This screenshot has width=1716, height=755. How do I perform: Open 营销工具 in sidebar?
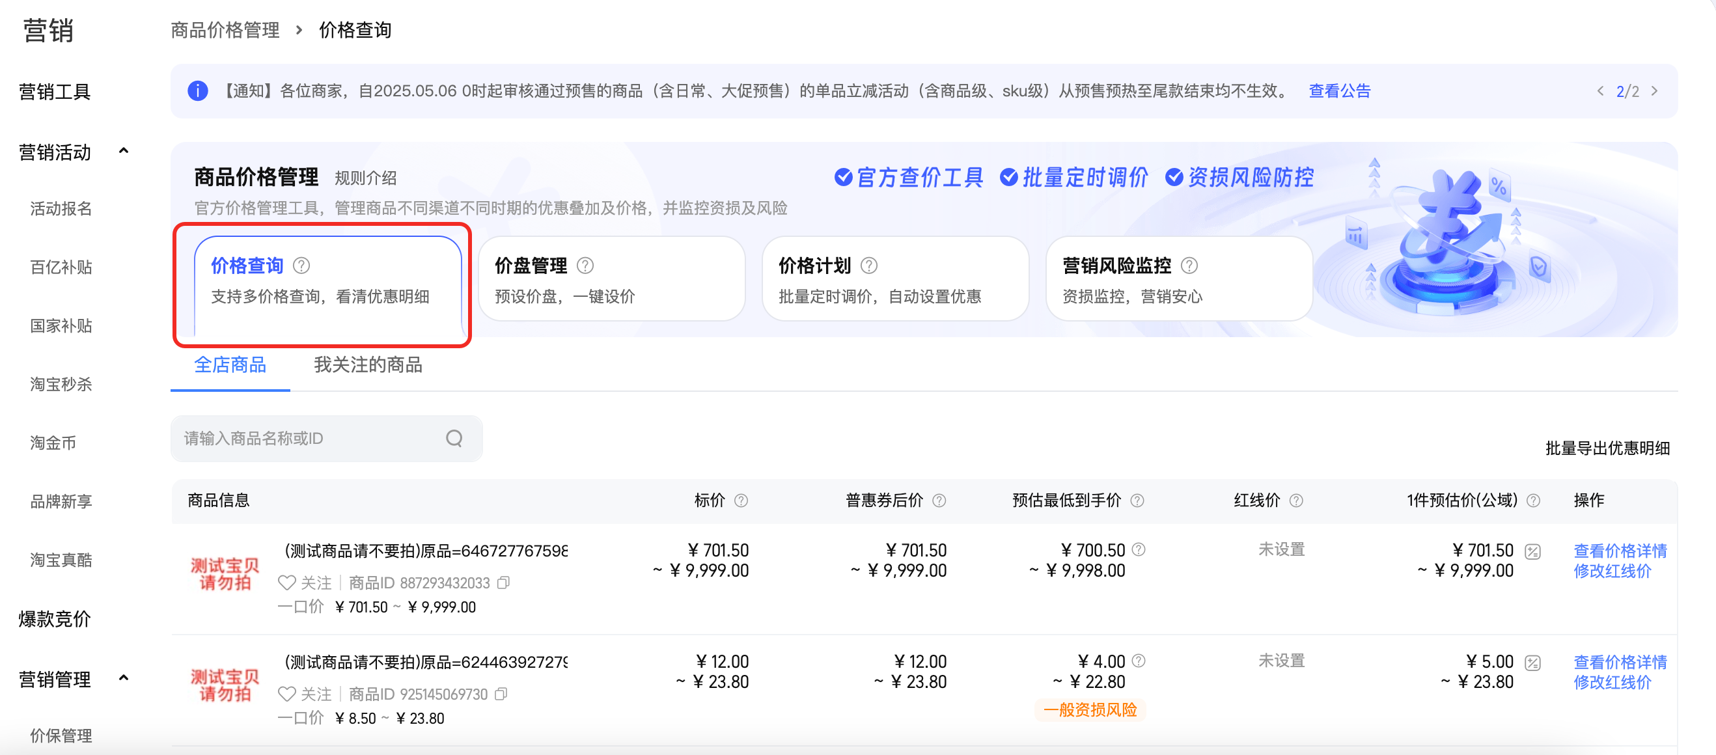click(55, 92)
